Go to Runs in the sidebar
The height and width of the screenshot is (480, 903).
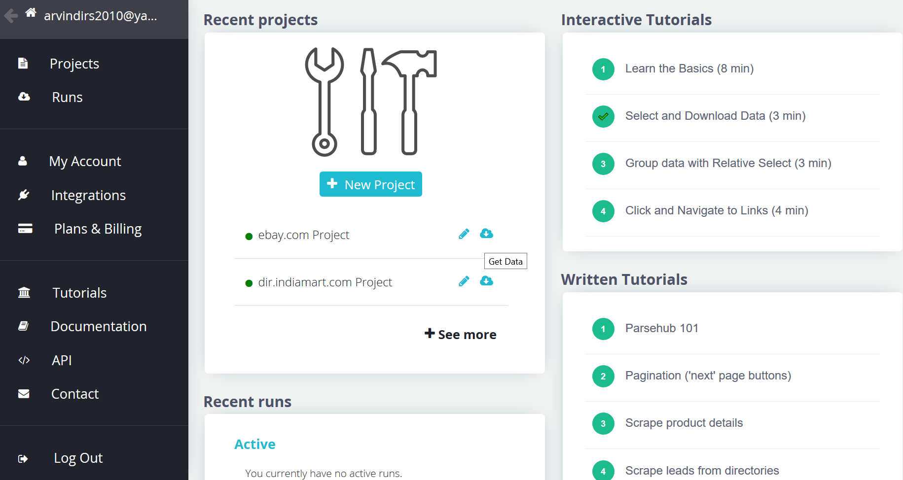(67, 97)
